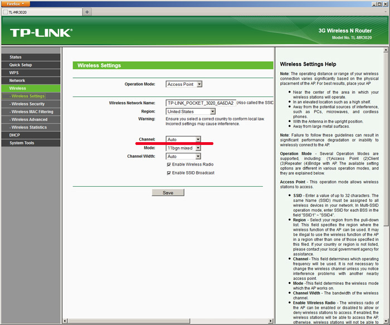This screenshot has width=390, height=325.
Task: Click the Wireless Settings green section header
Action: 173,65
